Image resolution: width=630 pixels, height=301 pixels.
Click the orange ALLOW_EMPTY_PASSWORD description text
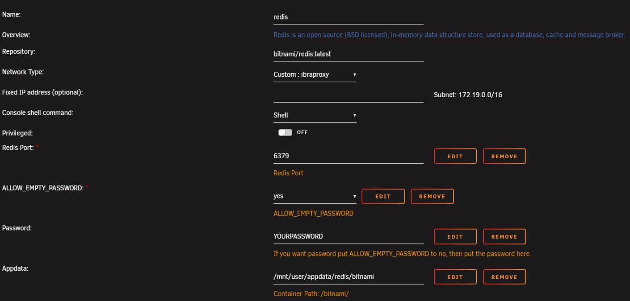click(313, 214)
